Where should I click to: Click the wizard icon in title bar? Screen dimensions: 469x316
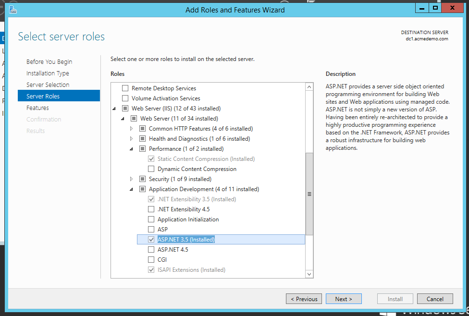(13, 10)
